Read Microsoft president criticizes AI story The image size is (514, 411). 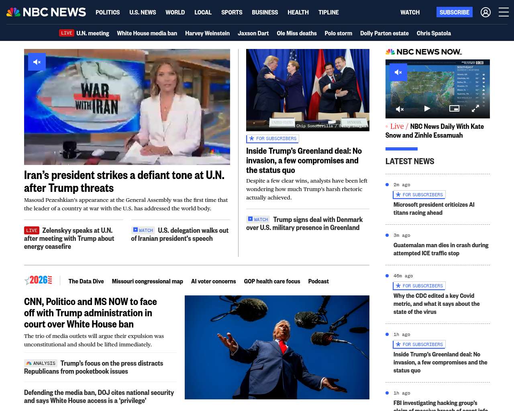[434, 209]
